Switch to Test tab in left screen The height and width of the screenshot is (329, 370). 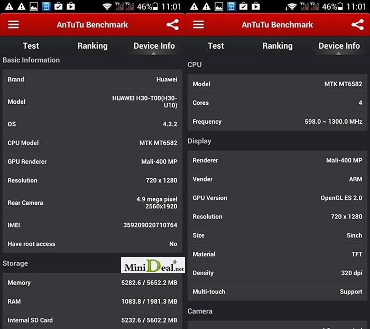pyautogui.click(x=31, y=46)
